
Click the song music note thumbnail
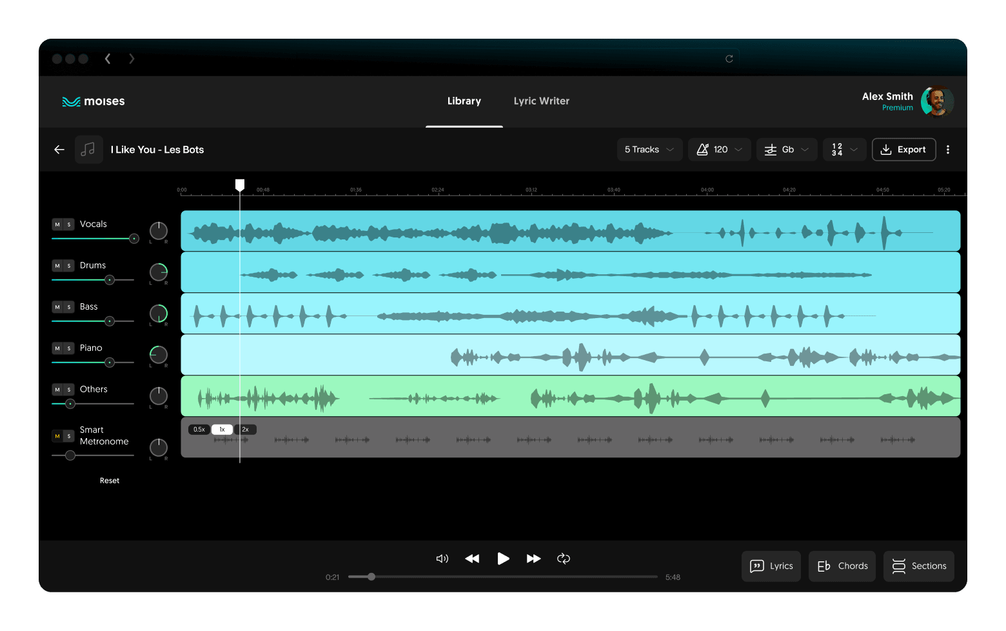pyautogui.click(x=89, y=150)
